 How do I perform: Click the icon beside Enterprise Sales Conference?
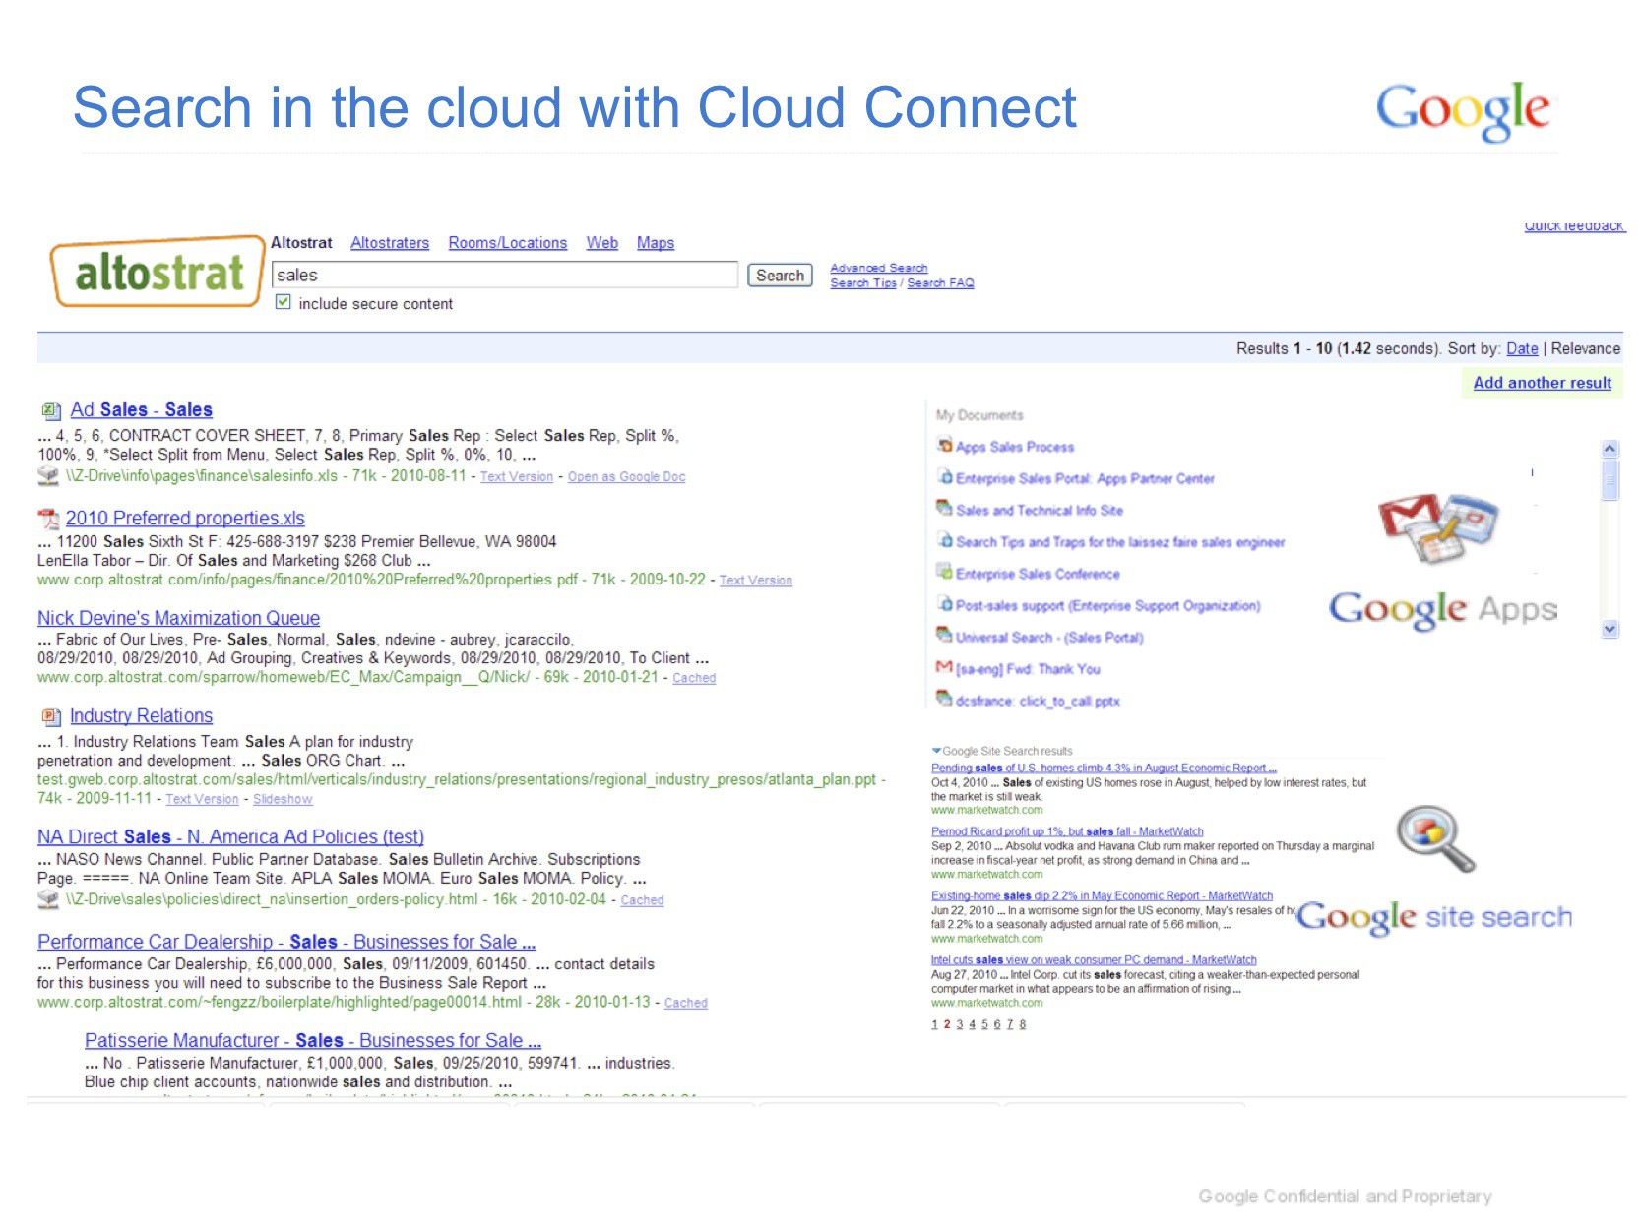pyautogui.click(x=944, y=573)
